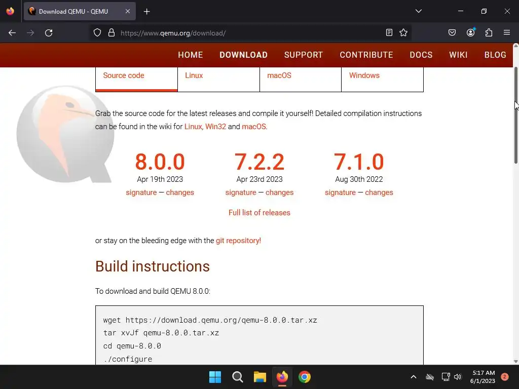Open signature link for 8.0.0
Viewport: 519px width, 389px height.
tap(141, 192)
